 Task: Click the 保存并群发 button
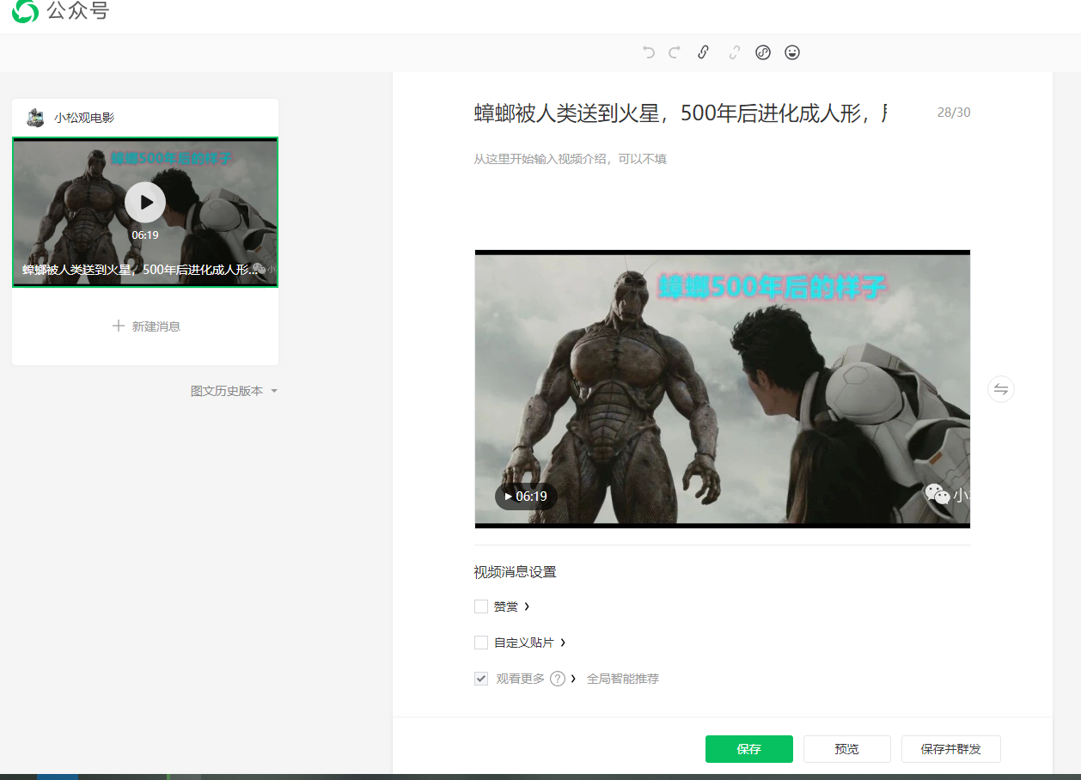950,749
